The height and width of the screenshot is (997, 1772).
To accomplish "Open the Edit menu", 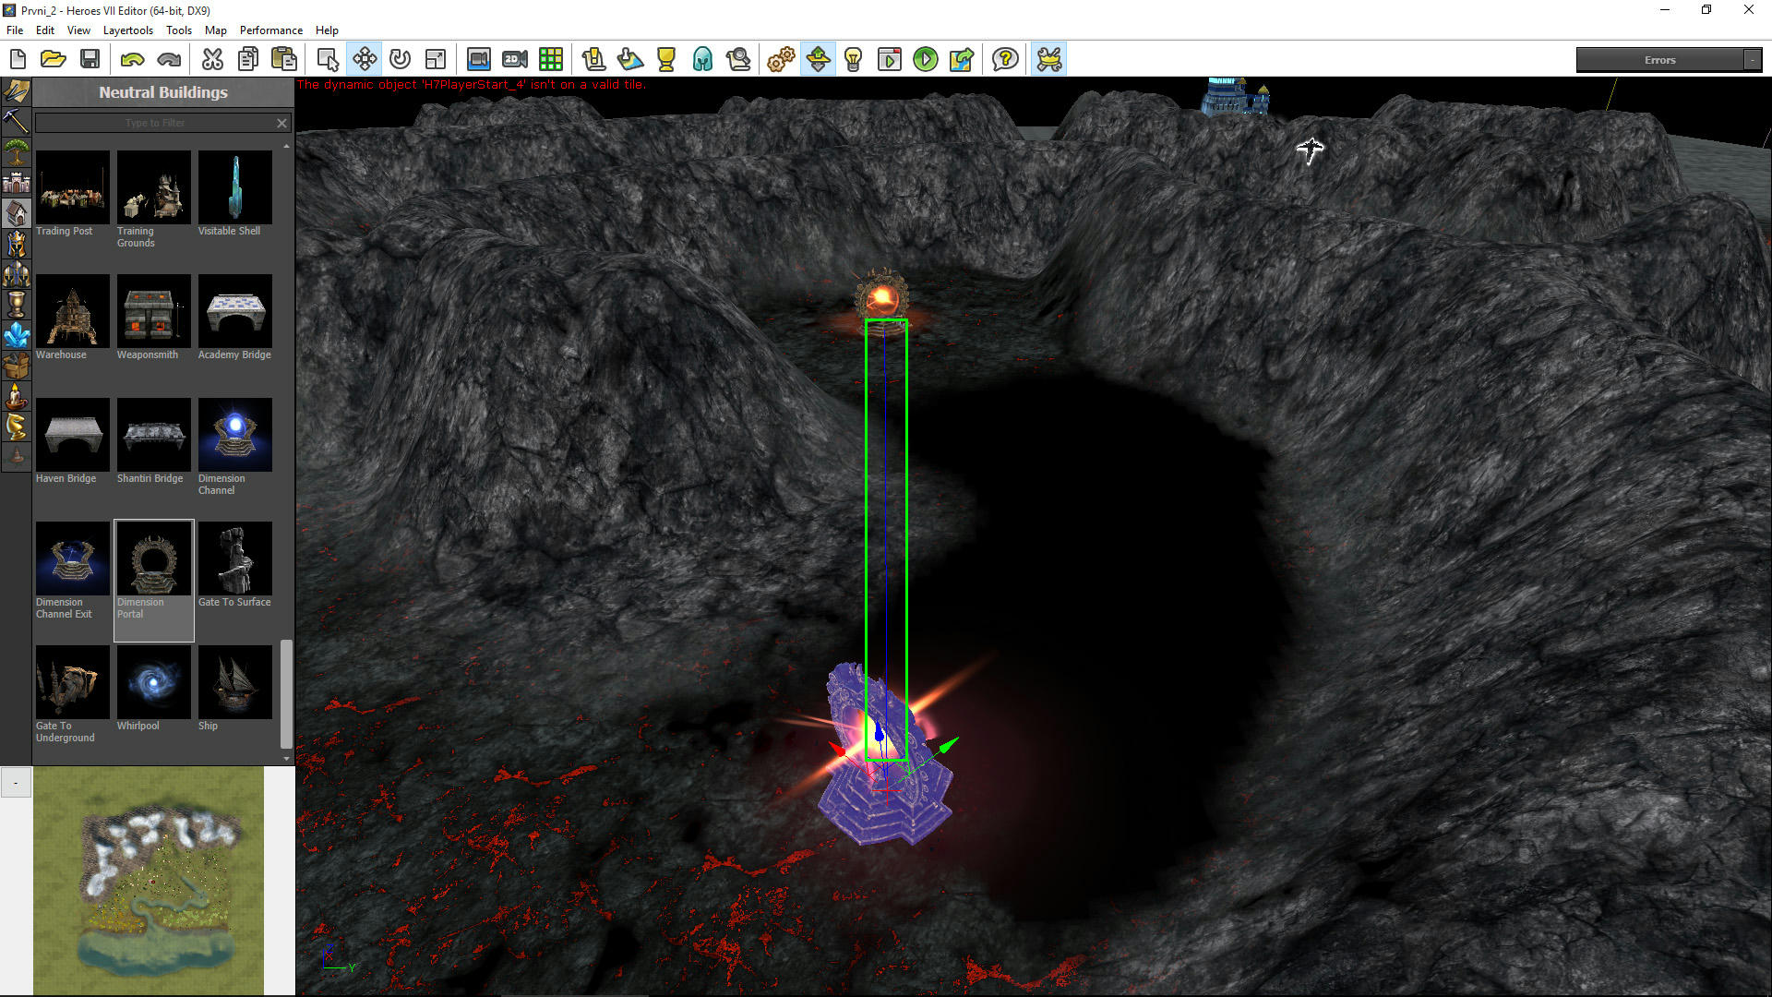I will [x=45, y=30].
